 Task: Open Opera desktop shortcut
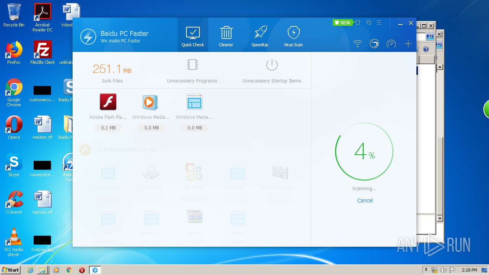tap(14, 128)
